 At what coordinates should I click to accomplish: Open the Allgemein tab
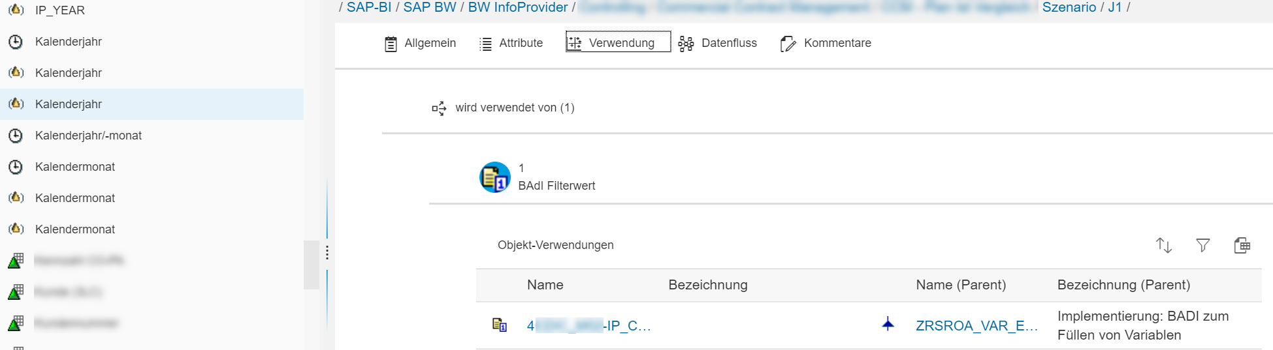click(420, 43)
